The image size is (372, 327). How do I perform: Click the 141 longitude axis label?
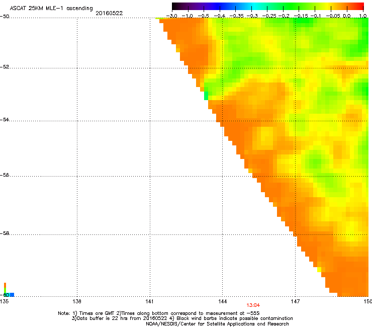click(149, 301)
